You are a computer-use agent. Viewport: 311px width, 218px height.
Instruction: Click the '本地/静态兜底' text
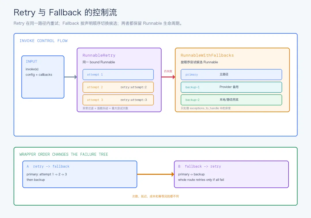pos(229,100)
